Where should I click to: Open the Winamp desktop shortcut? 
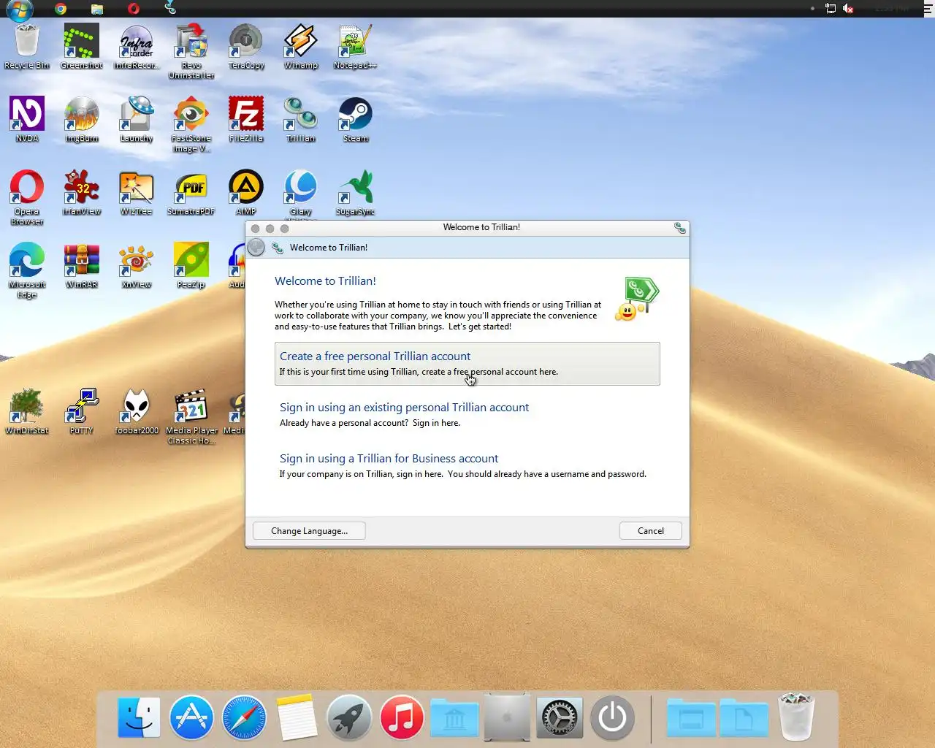coord(301,47)
